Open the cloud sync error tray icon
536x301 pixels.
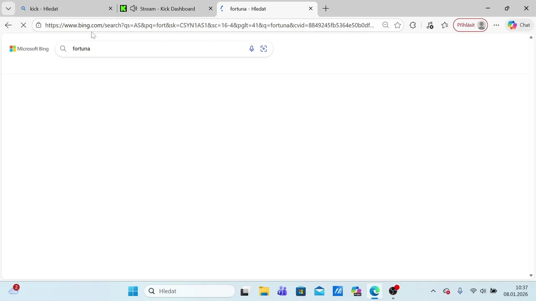pos(446,291)
